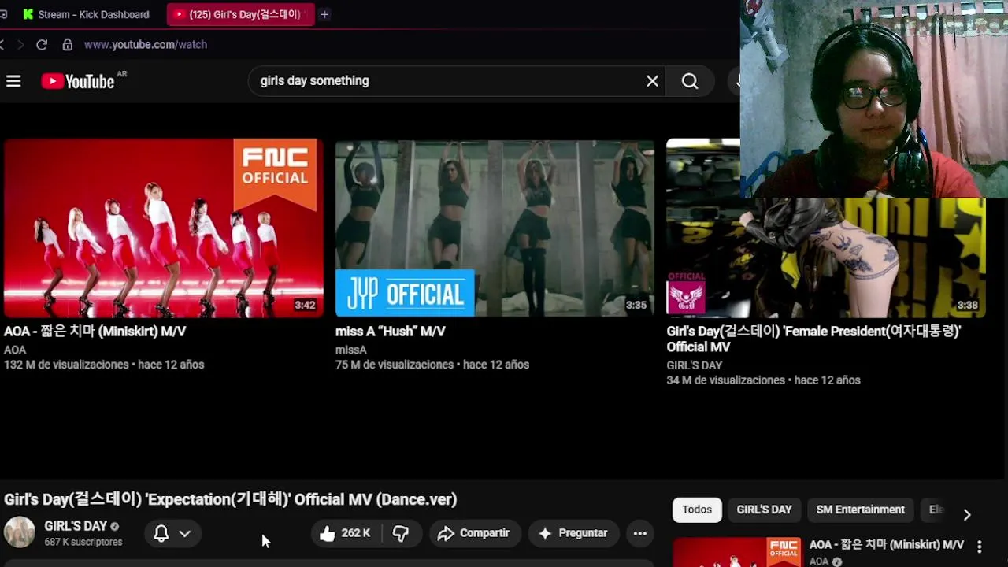Click the notification bell icon
1008x567 pixels.
pos(161,533)
